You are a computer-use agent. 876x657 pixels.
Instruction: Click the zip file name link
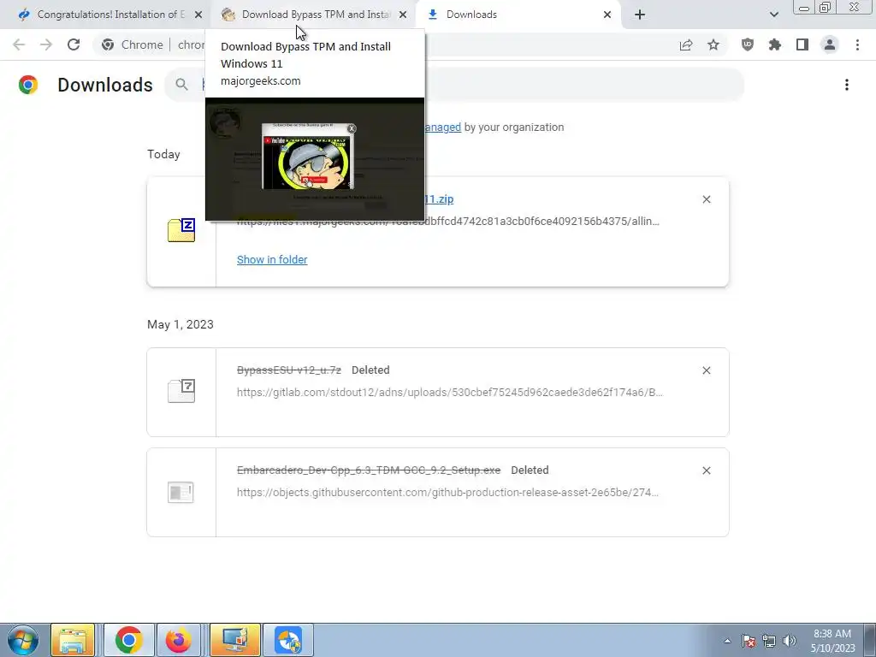click(439, 198)
